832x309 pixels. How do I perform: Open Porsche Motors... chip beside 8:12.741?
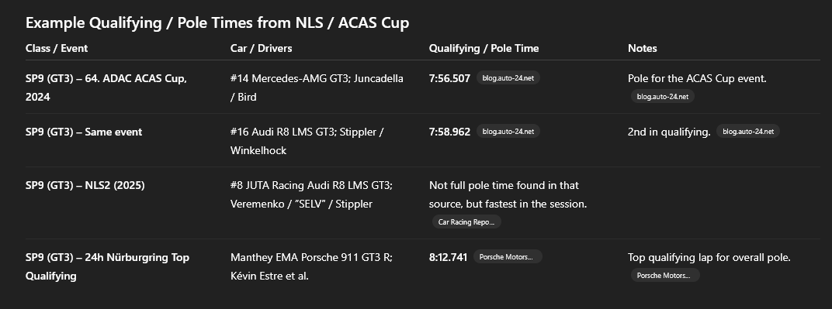tap(508, 256)
